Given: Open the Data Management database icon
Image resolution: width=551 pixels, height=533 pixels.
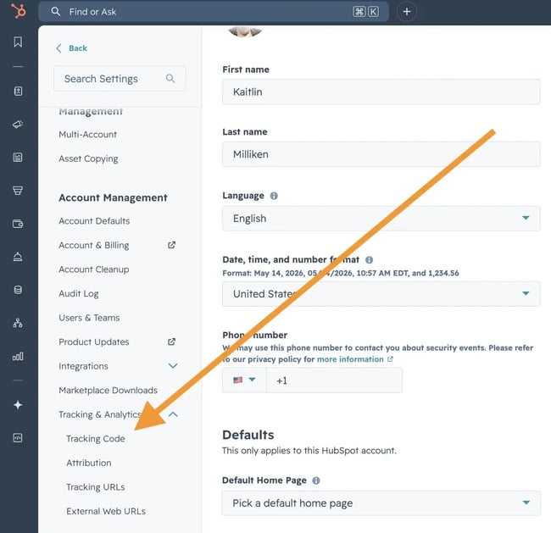Looking at the screenshot, I should (18, 290).
